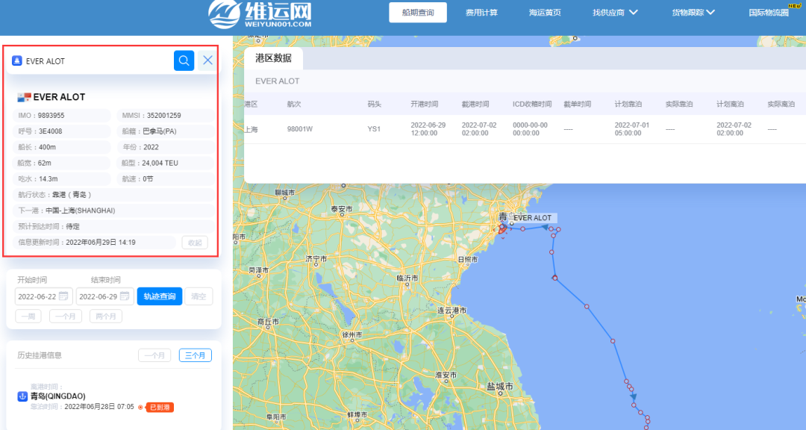This screenshot has height=430, width=806.
Task: Click the EVER ALOT search input field
Action: pyautogui.click(x=90, y=60)
